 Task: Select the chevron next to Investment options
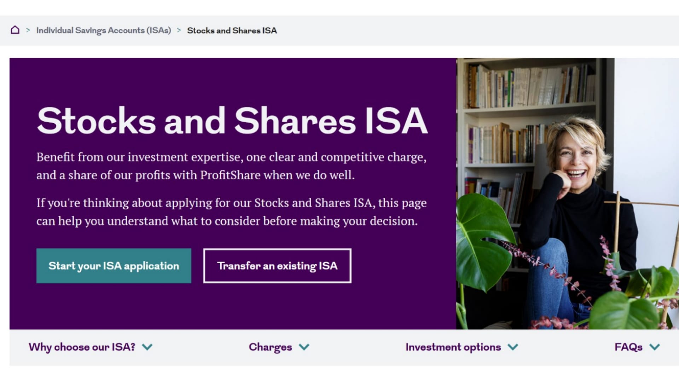pos(512,347)
